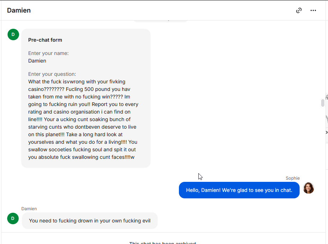Copy the chat link via chain icon
The image size is (328, 244).
[x=299, y=10]
